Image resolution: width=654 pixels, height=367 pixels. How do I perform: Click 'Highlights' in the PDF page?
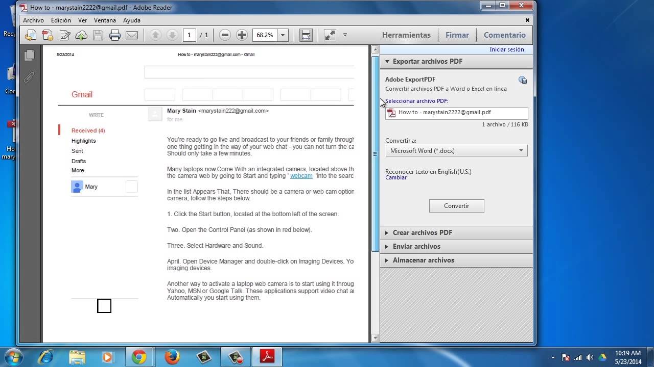pos(84,141)
